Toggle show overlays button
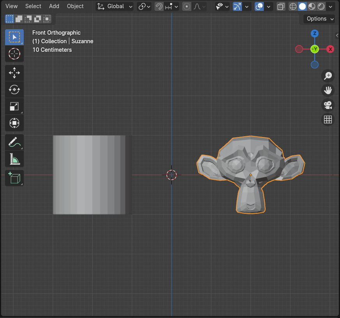340x318 pixels. click(259, 7)
